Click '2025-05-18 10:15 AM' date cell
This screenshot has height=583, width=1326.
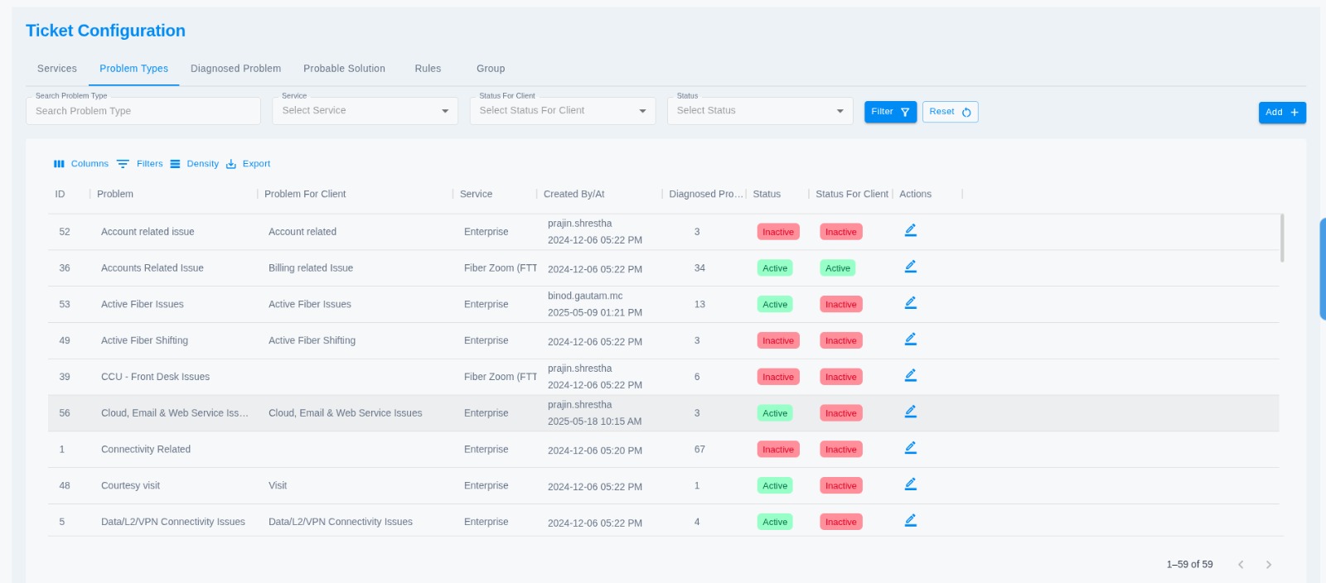coord(595,422)
